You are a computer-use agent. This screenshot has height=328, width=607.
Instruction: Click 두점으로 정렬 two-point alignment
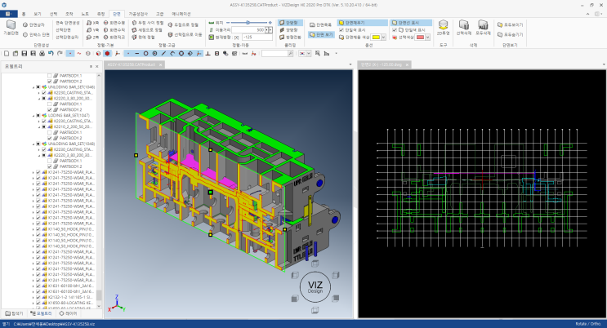[x=183, y=24]
